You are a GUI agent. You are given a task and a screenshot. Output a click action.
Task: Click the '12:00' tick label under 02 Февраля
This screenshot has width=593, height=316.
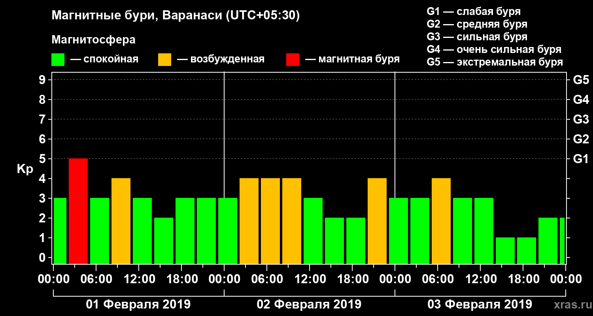coord(310,279)
